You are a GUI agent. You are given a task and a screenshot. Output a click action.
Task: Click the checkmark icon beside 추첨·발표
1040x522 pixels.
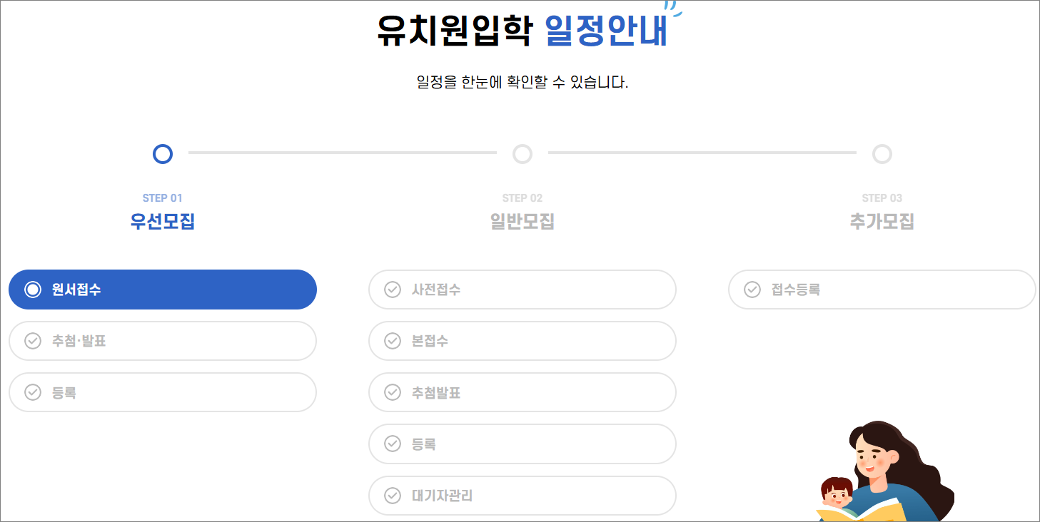32,341
